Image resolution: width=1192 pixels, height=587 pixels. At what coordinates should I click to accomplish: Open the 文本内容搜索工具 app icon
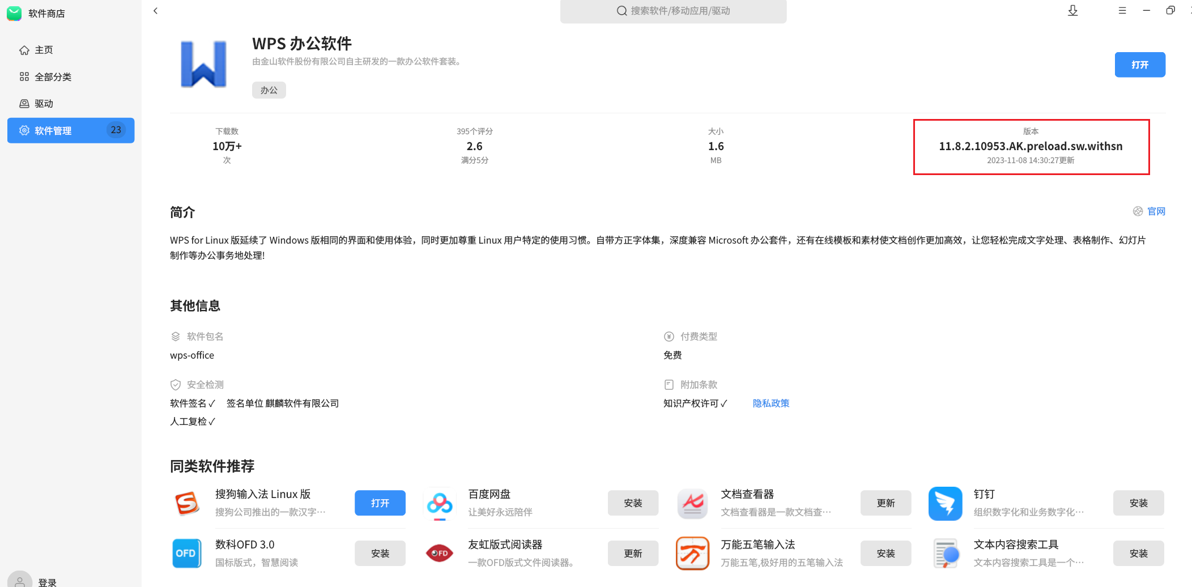(x=947, y=554)
